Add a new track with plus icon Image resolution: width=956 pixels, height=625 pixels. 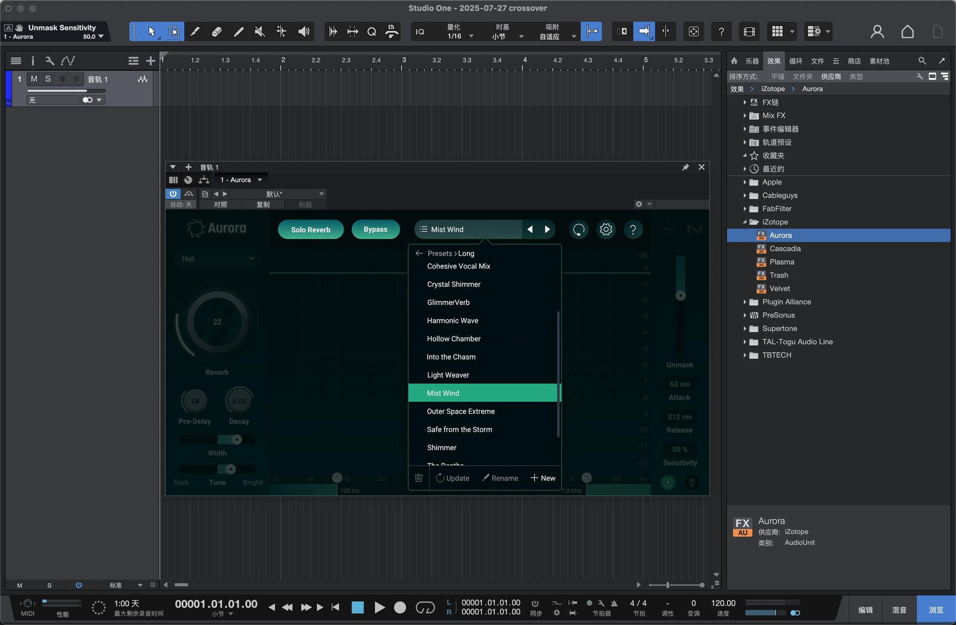[x=150, y=61]
